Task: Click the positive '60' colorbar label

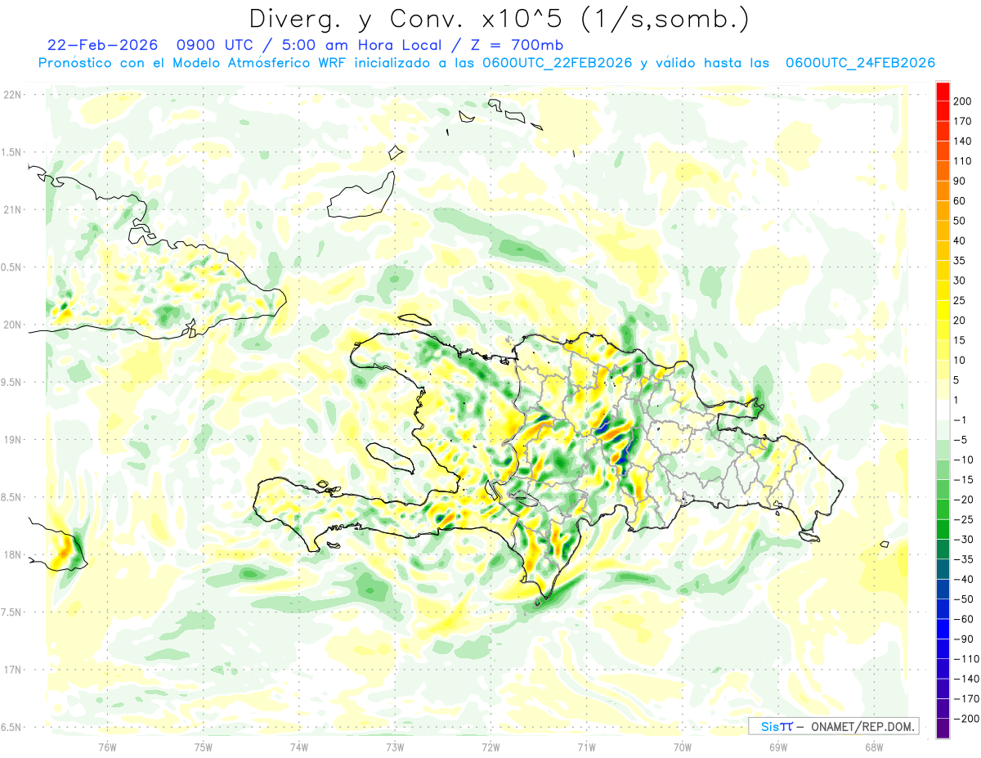Action: [959, 201]
